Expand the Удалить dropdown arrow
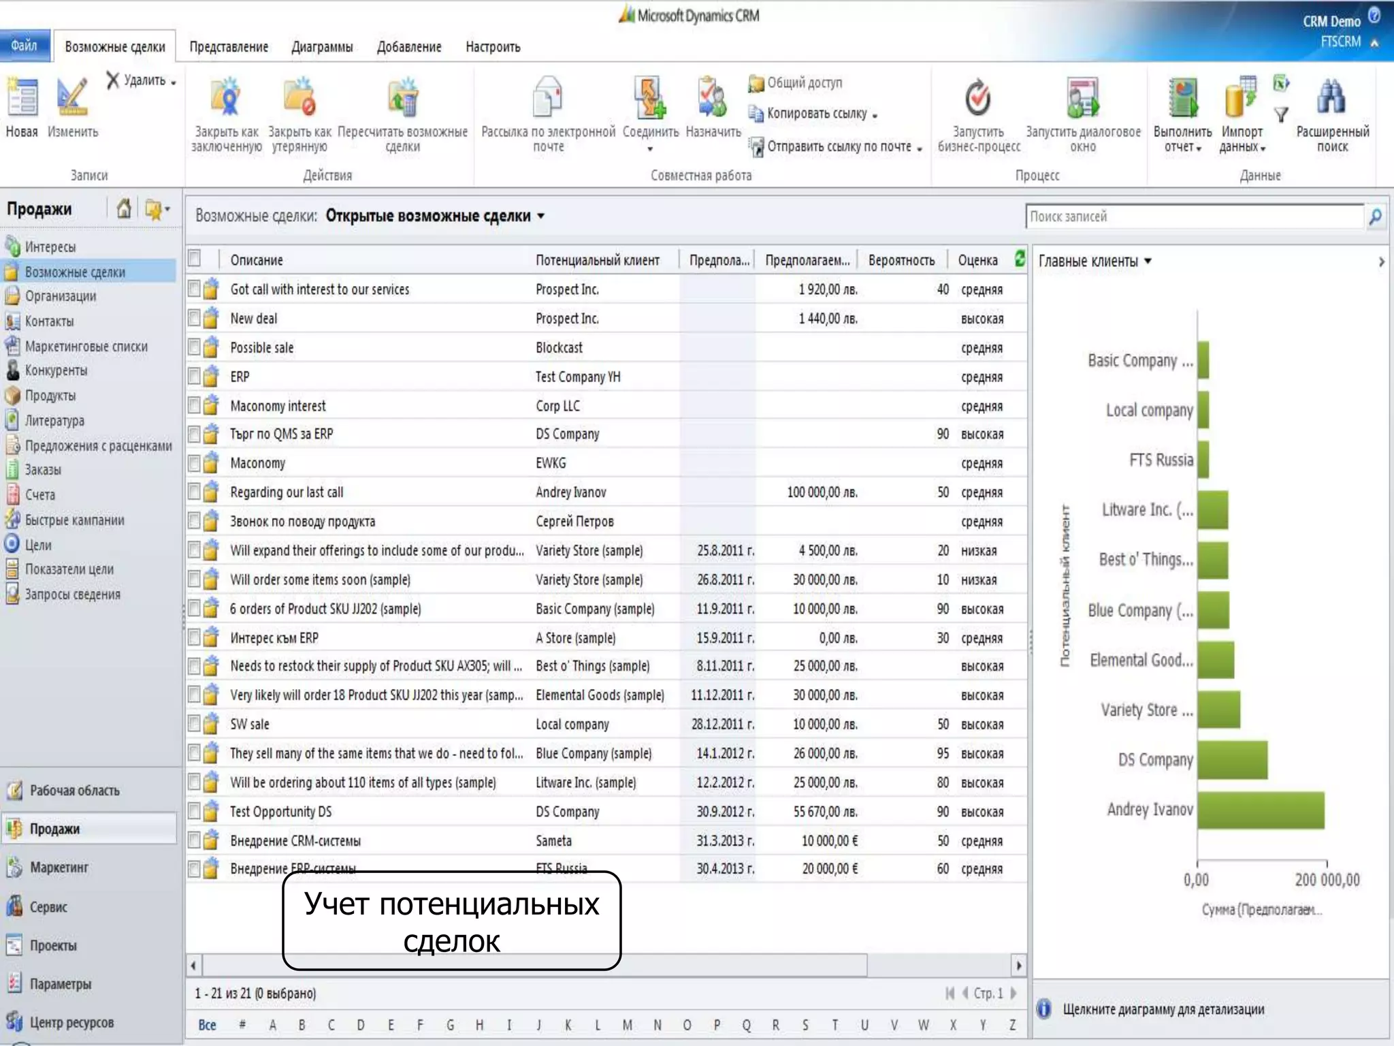1394x1046 pixels. [174, 82]
